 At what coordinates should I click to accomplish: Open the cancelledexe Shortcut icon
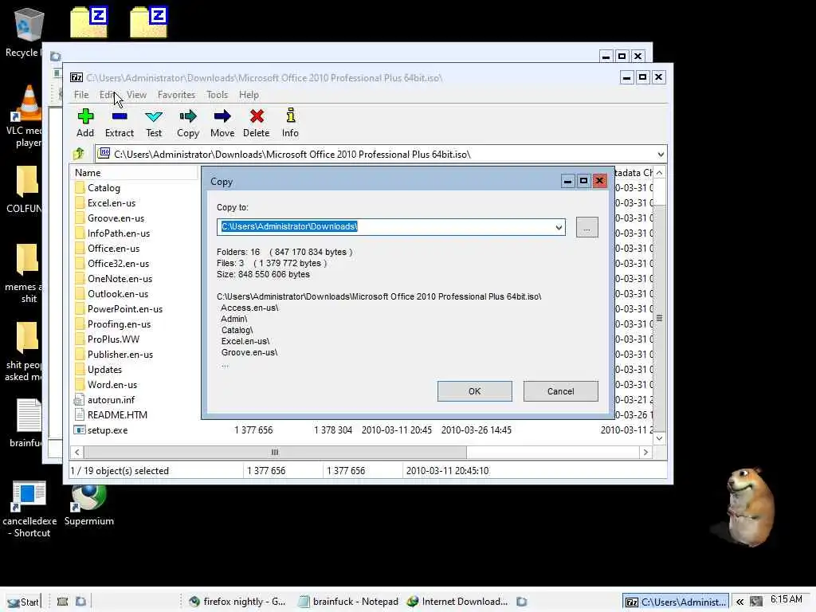28,496
